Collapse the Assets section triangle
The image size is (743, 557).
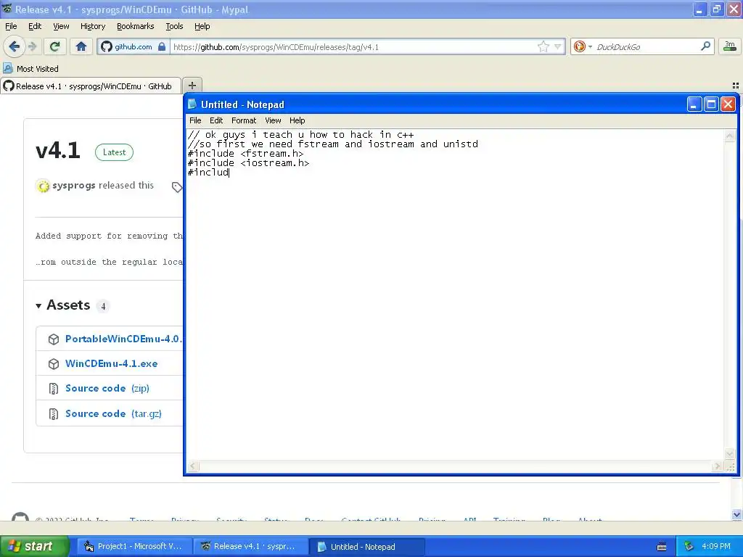point(38,306)
